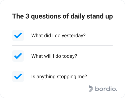Click the bordio arrow logo icon
The width and height of the screenshot is (125, 98).
coord(91,89)
